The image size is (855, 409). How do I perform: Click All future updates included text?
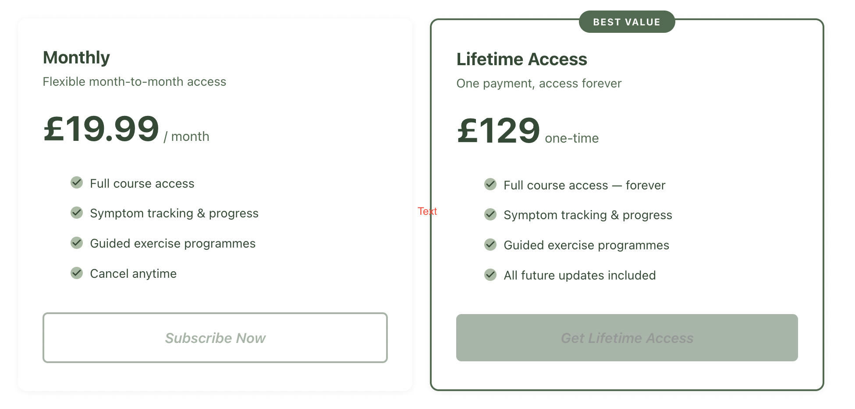[579, 275]
